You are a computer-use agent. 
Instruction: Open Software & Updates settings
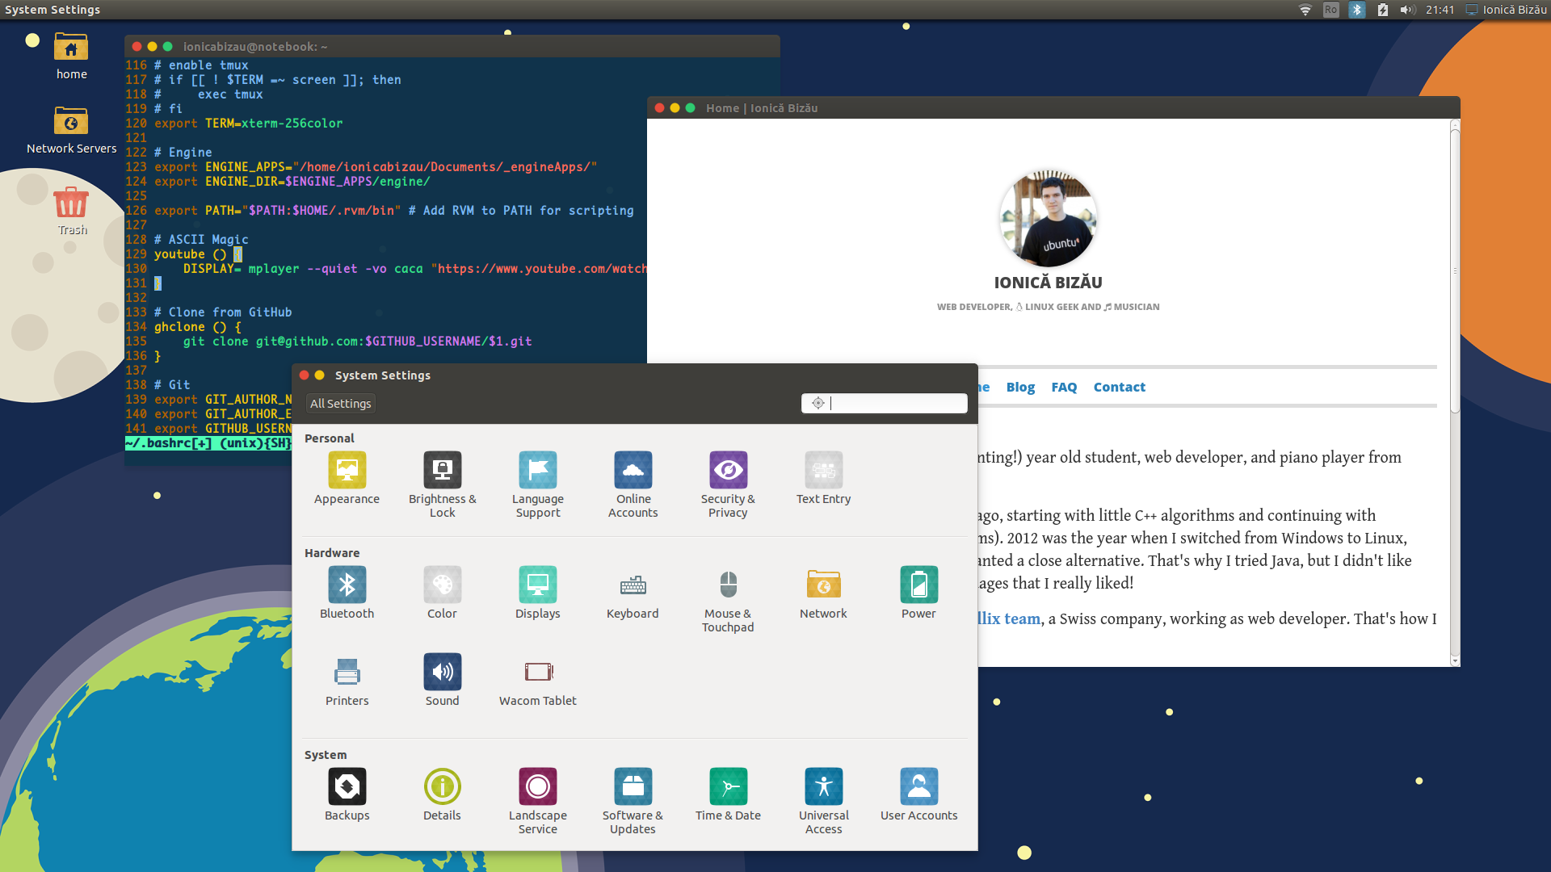633,787
